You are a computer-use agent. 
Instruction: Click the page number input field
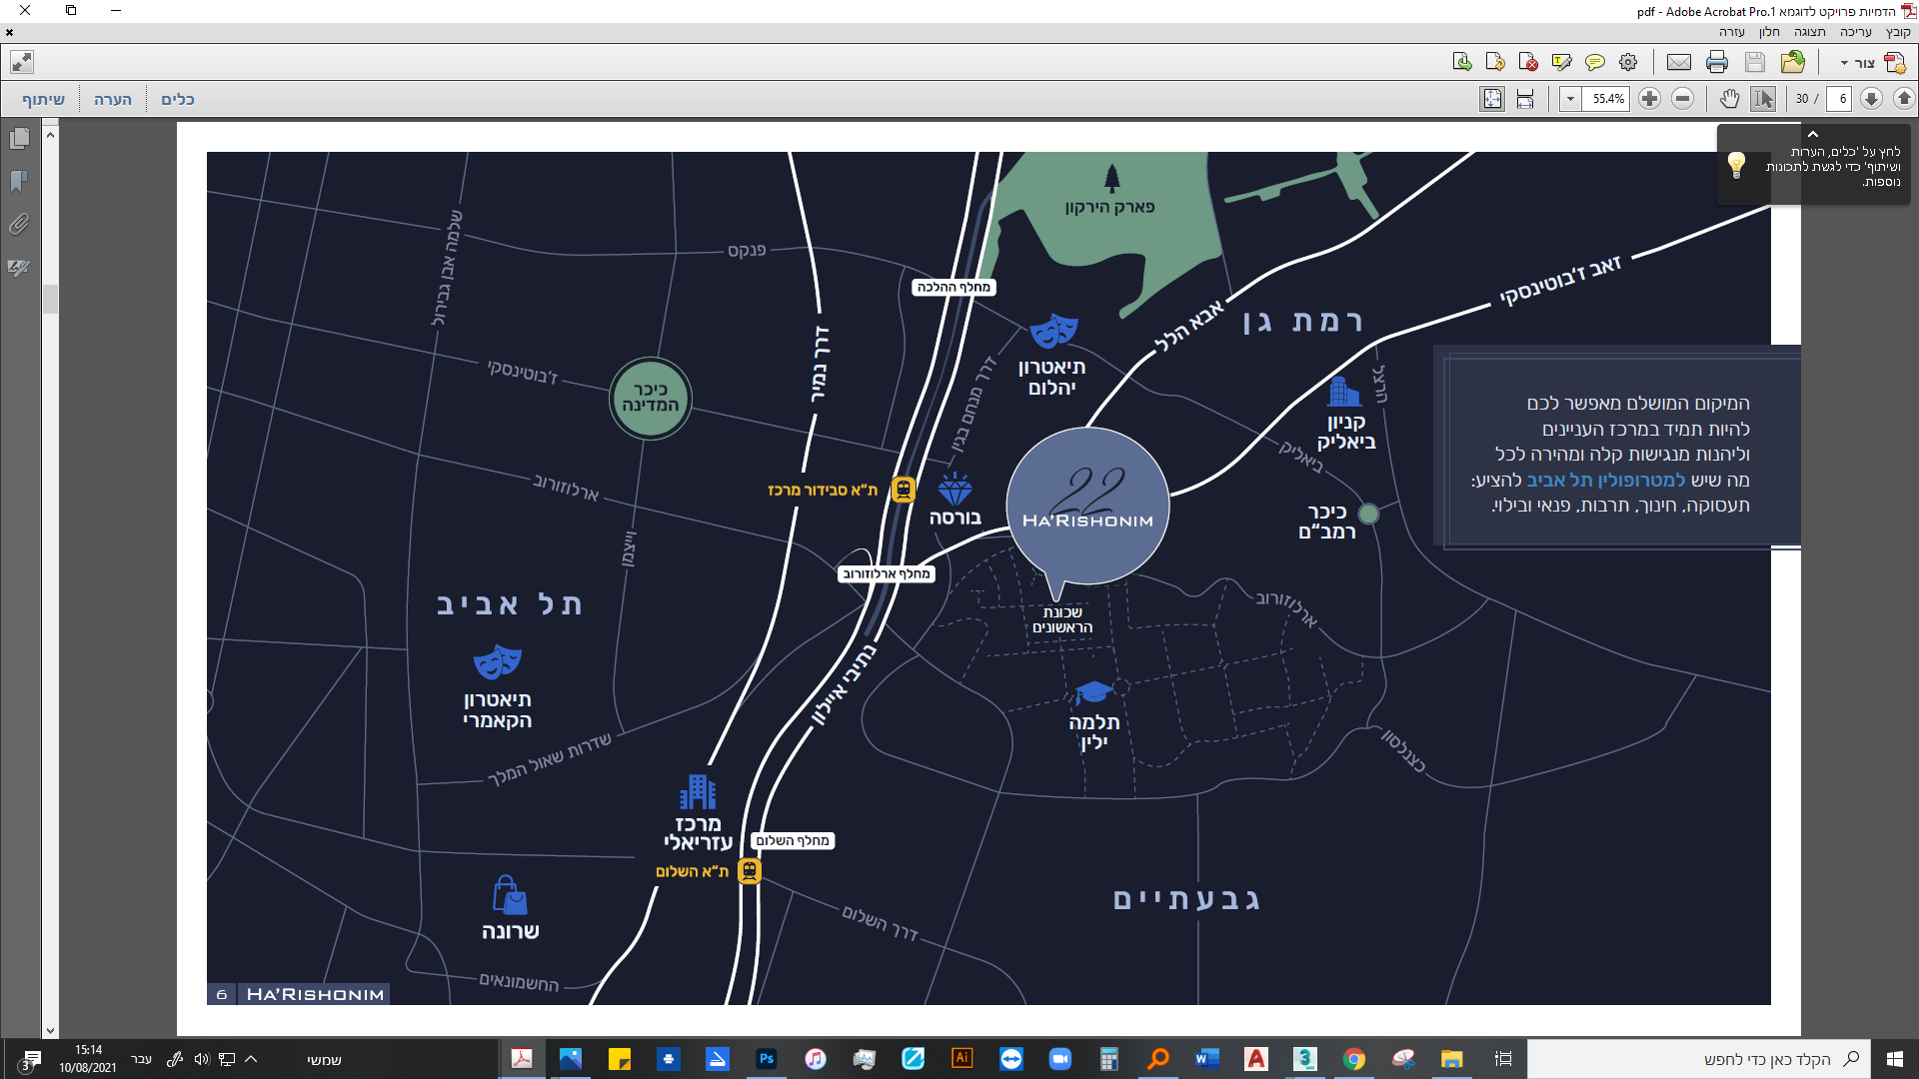coord(1841,99)
